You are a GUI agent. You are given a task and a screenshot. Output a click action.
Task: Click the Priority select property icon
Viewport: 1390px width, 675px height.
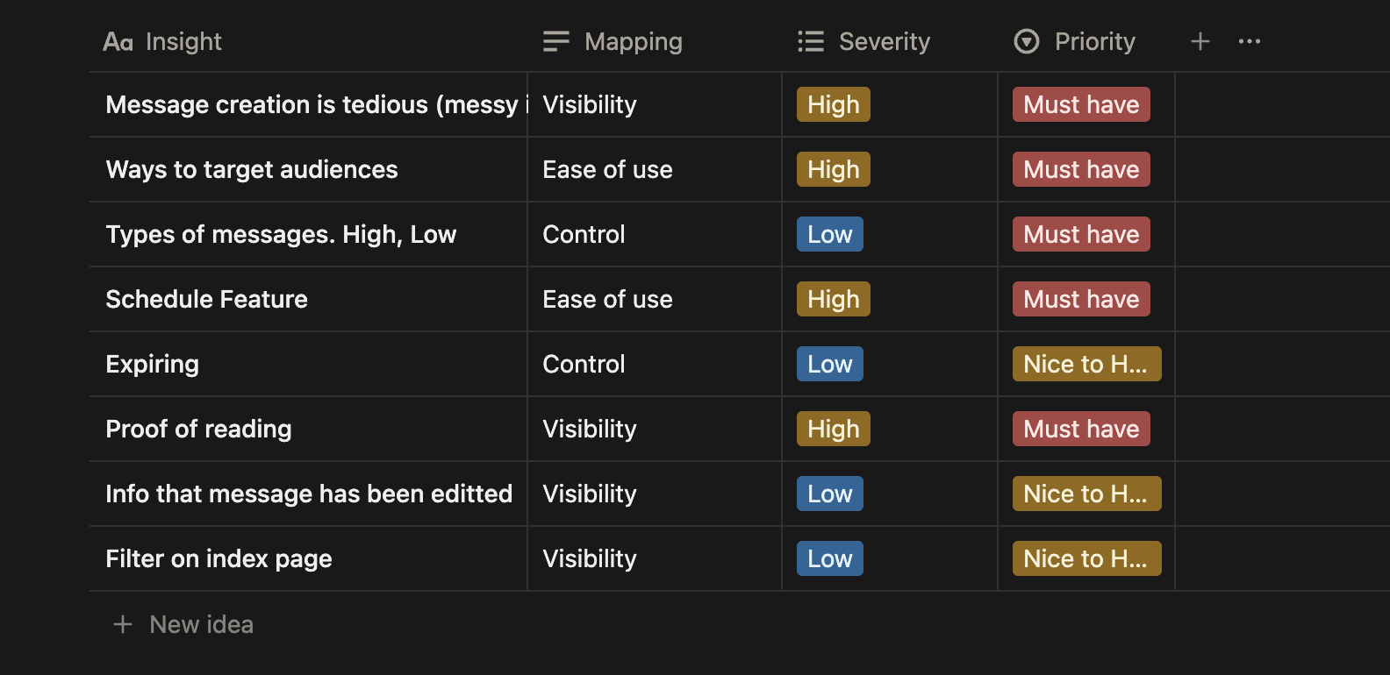pos(1026,41)
